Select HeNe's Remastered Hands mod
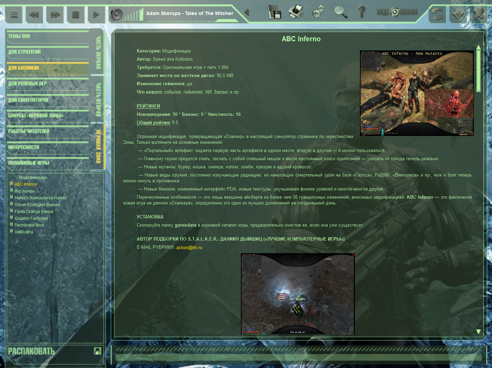Screen dimensions: 492x368 [41, 198]
